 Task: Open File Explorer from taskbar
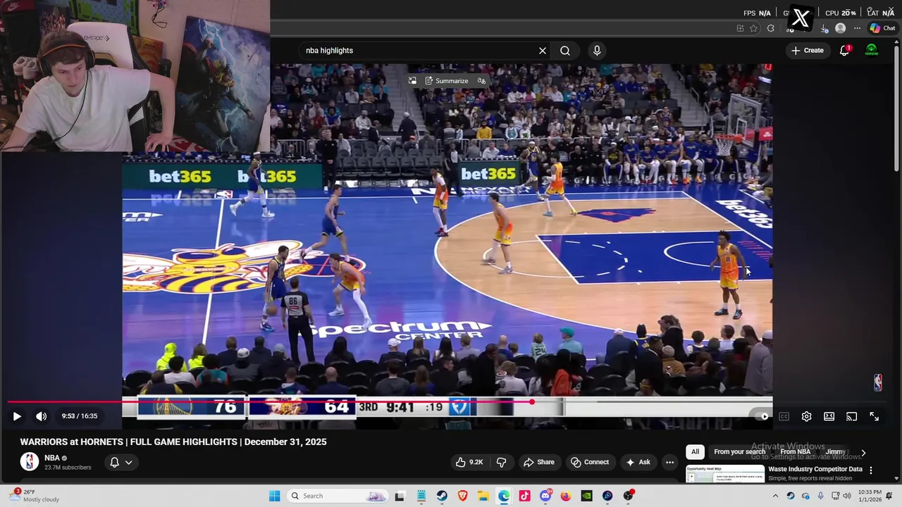(483, 496)
